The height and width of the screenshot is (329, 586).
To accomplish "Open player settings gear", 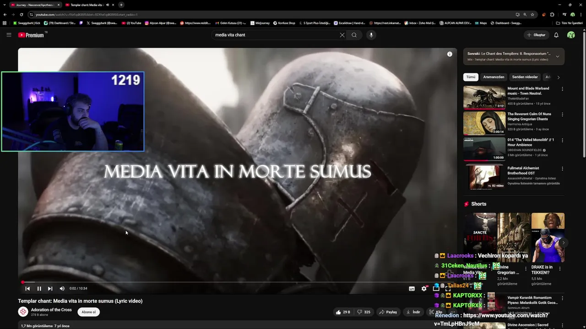I will [x=424, y=288].
